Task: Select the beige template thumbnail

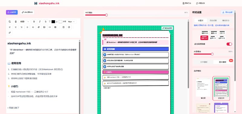Action: click(203, 108)
